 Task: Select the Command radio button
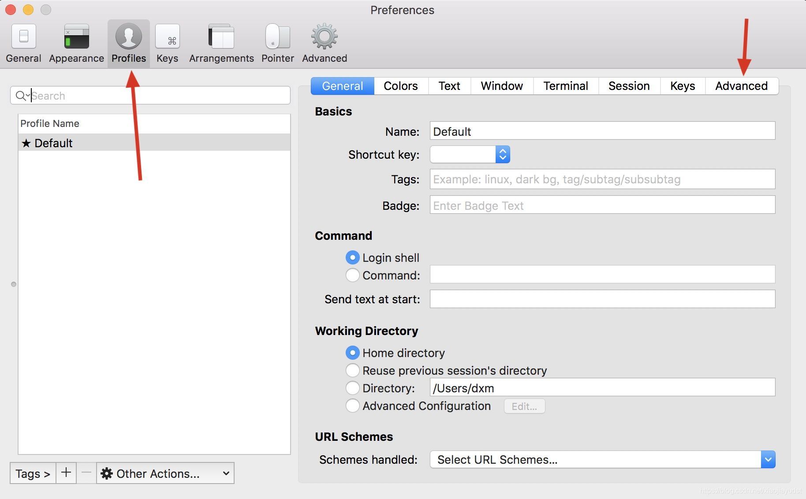click(x=353, y=275)
